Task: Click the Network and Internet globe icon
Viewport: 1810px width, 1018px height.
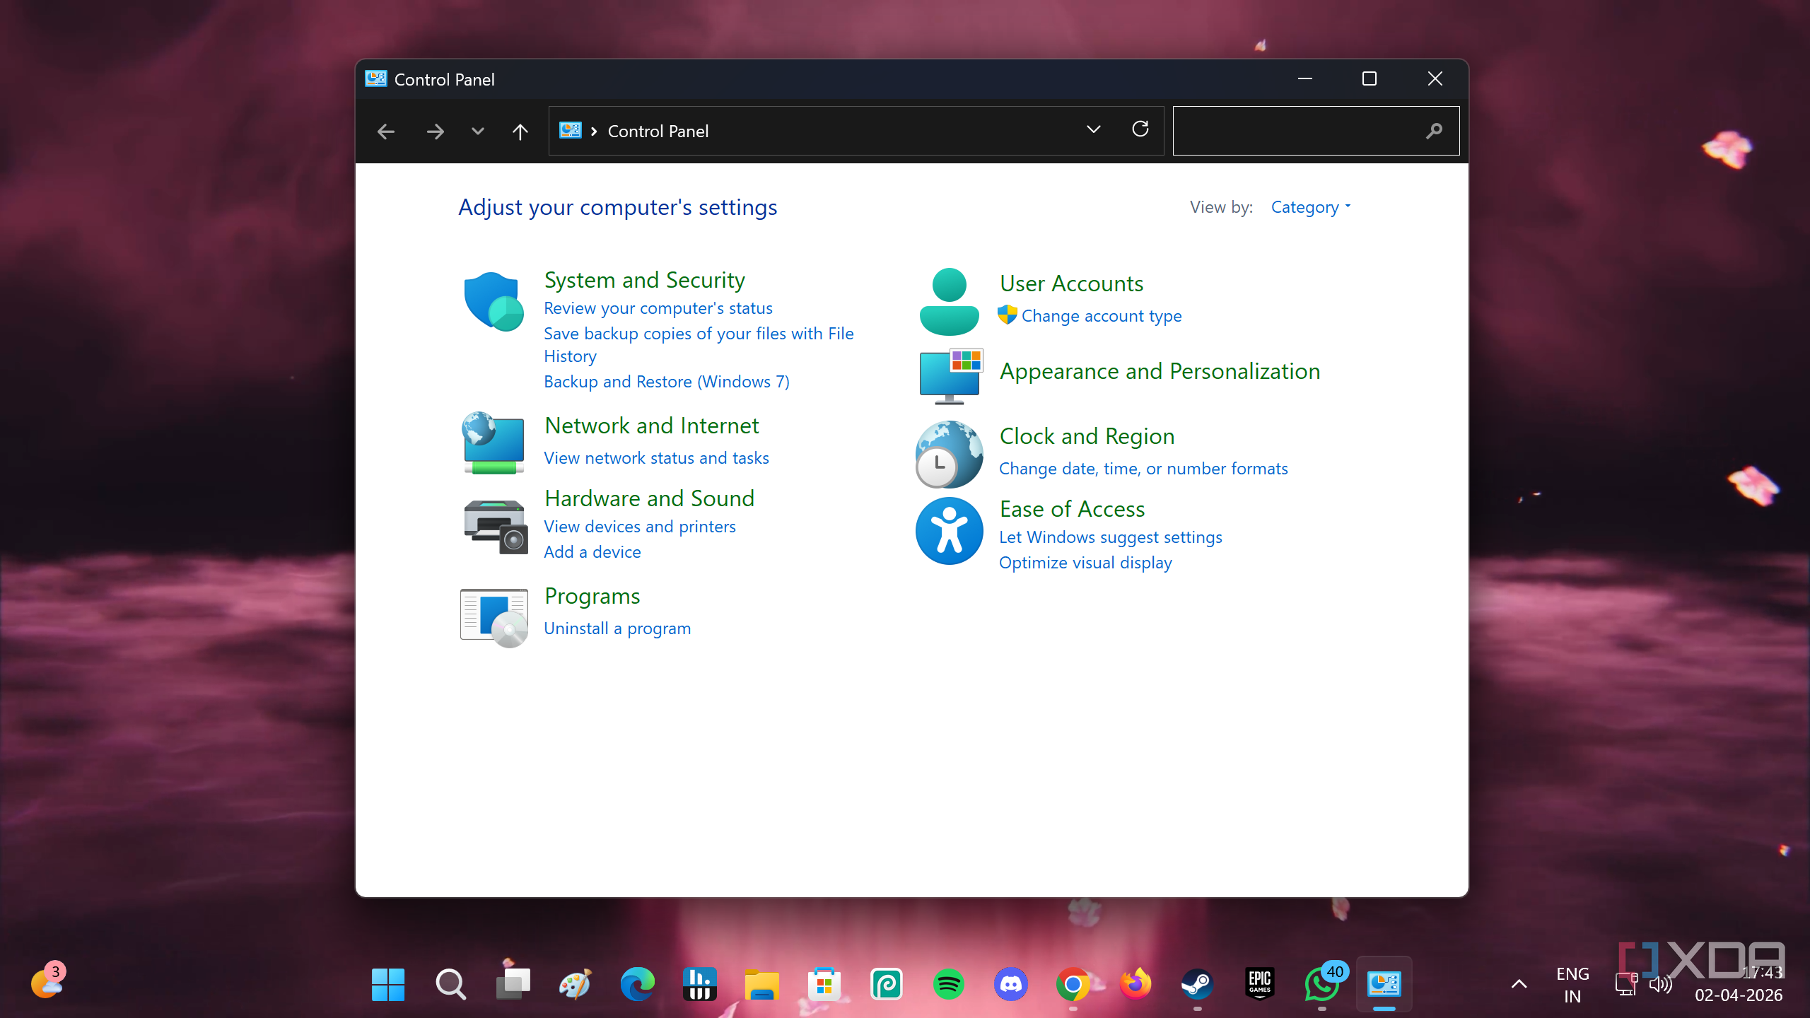Action: (494, 443)
